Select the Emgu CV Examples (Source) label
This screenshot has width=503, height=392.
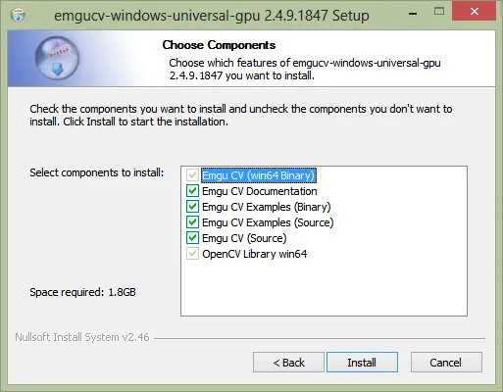click(268, 222)
